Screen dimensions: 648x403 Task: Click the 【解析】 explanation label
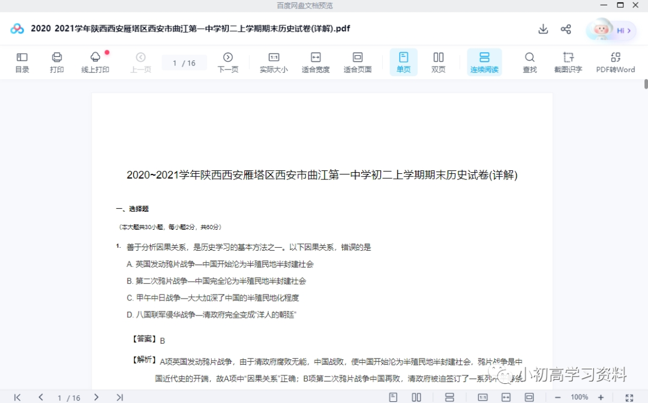click(144, 360)
